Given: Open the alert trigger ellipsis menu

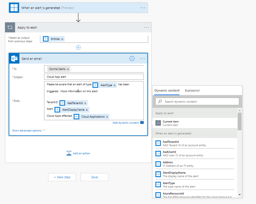Looking at the screenshot, I should (x=143, y=8).
